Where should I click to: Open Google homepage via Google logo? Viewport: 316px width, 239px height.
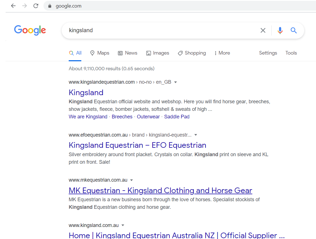pos(30,31)
